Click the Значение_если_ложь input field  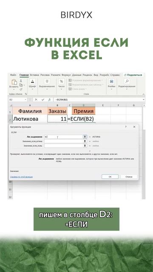click(63, 146)
